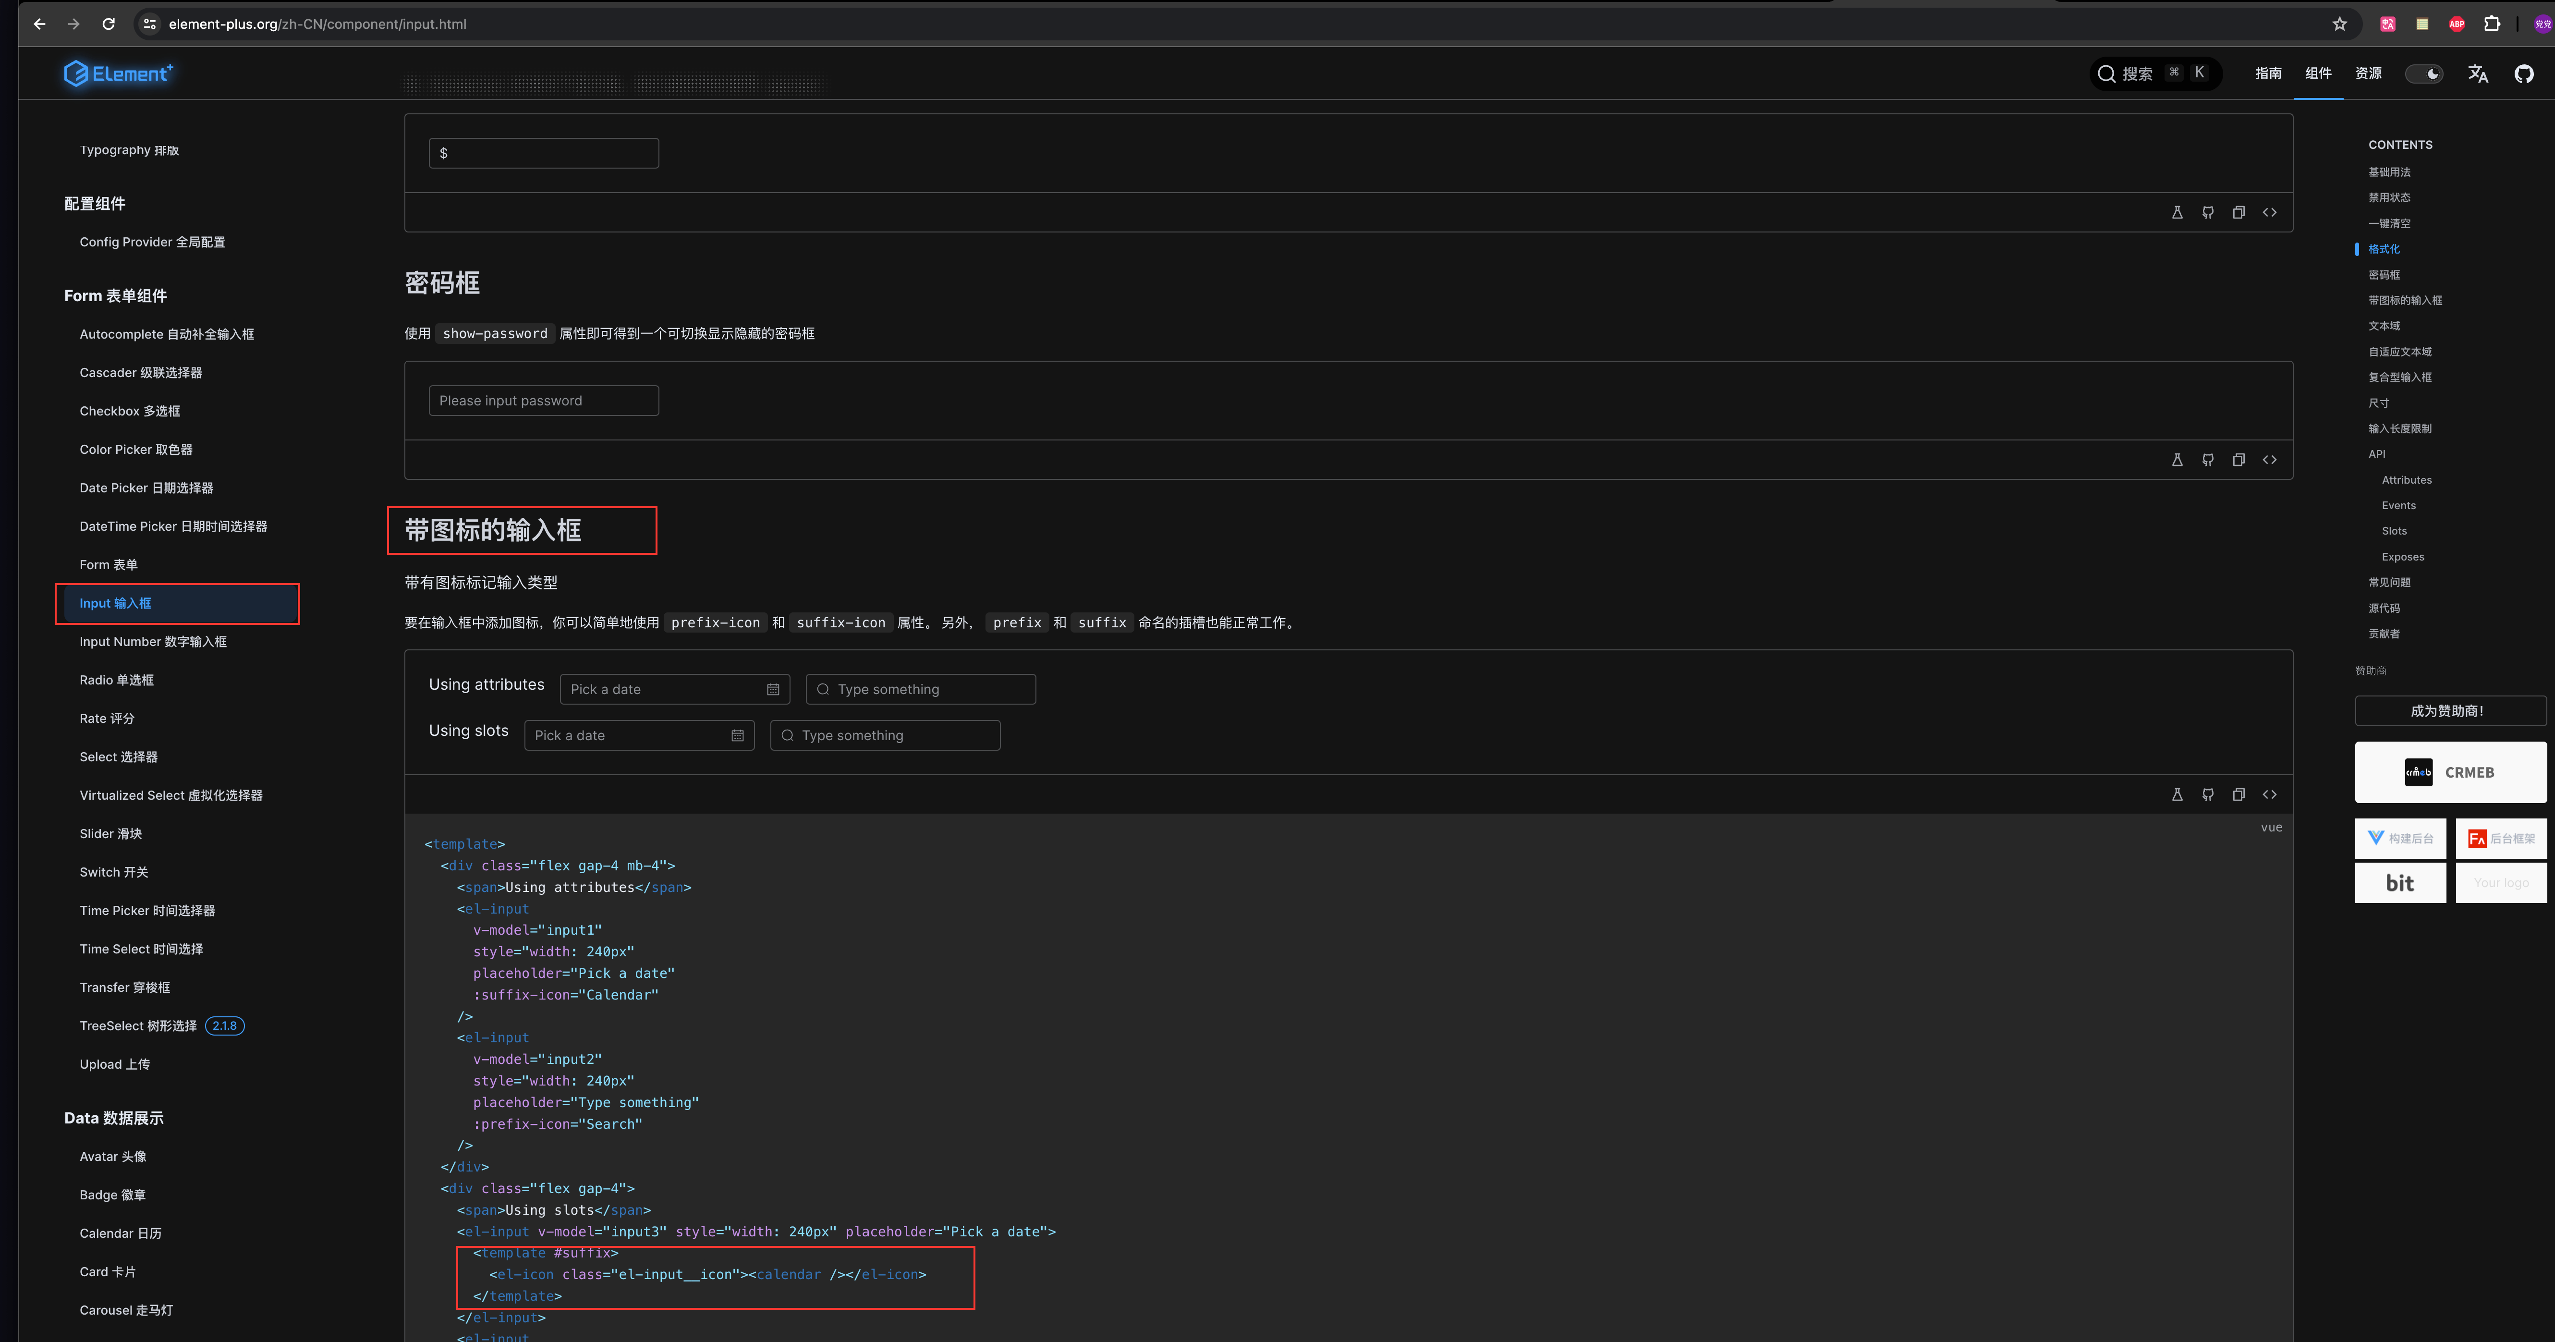Click the Element+ logo

(x=119, y=73)
